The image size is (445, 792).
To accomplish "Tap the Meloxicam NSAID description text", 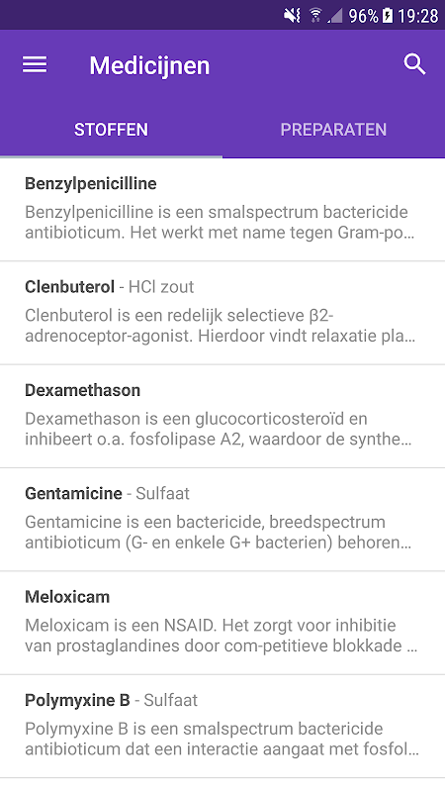I will 221,636.
